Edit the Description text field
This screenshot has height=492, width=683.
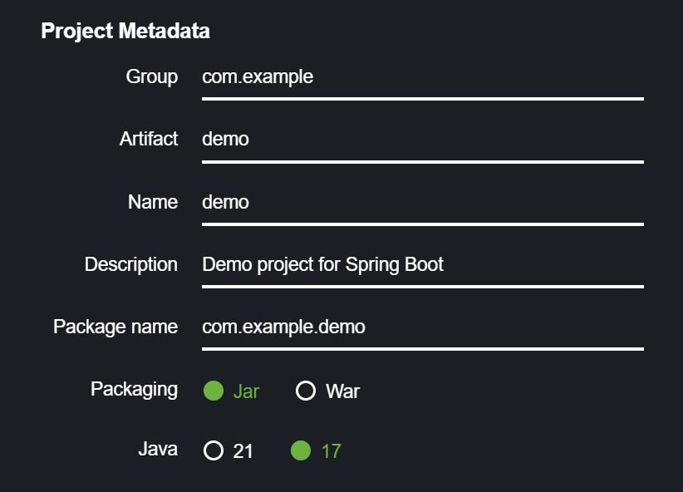coord(422,265)
